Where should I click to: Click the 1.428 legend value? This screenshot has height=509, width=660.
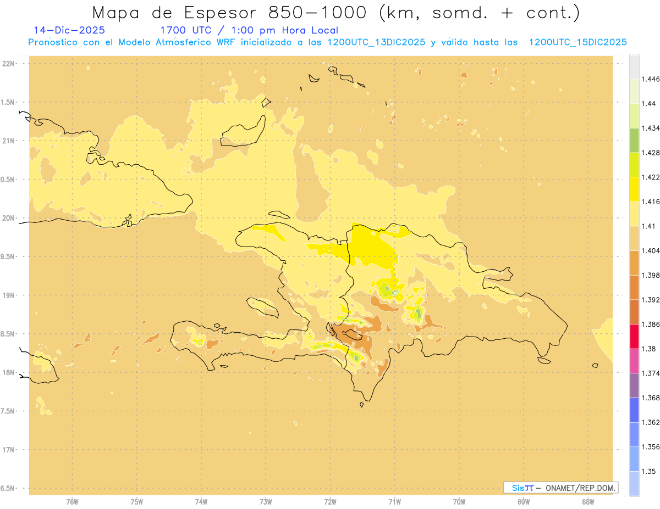pos(651,153)
